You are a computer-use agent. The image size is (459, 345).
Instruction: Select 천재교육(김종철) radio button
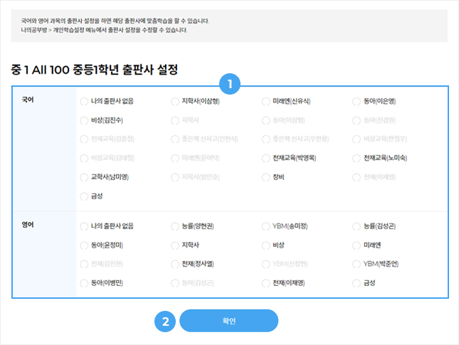(84, 139)
